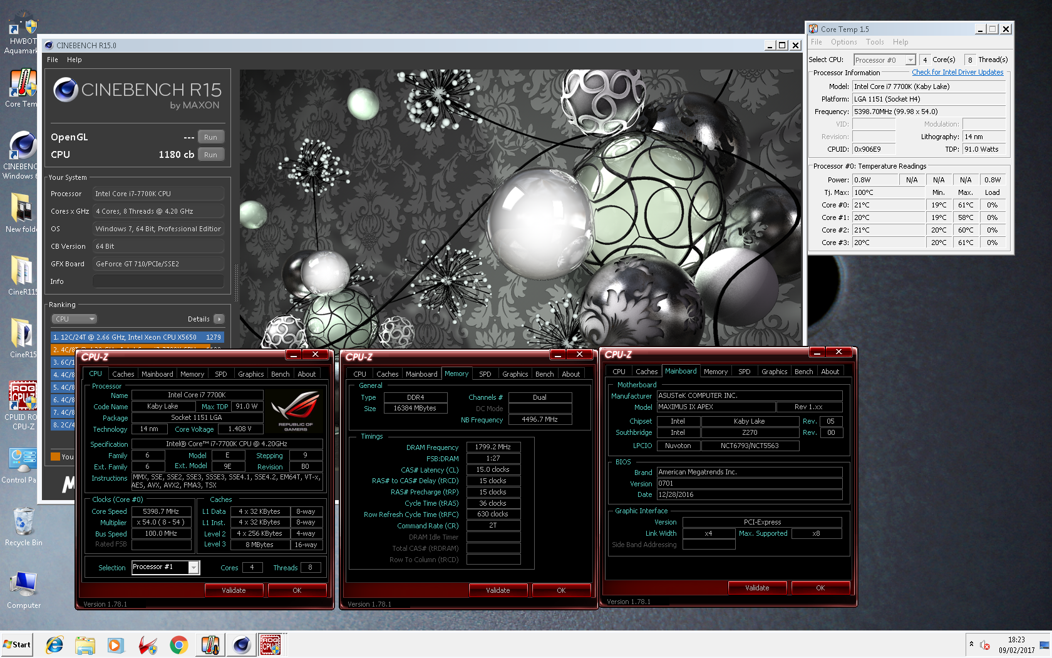
Task: Switch to Core Temp in the taskbar
Action: 210,644
